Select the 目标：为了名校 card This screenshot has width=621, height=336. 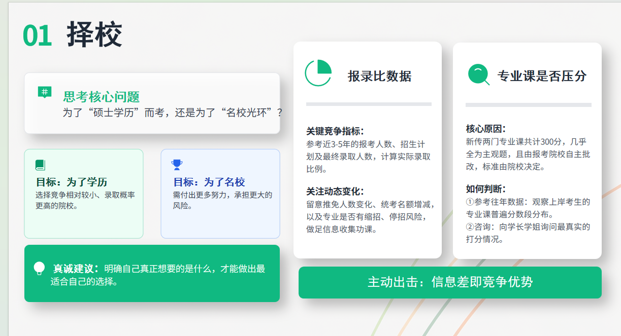pyautogui.click(x=220, y=194)
